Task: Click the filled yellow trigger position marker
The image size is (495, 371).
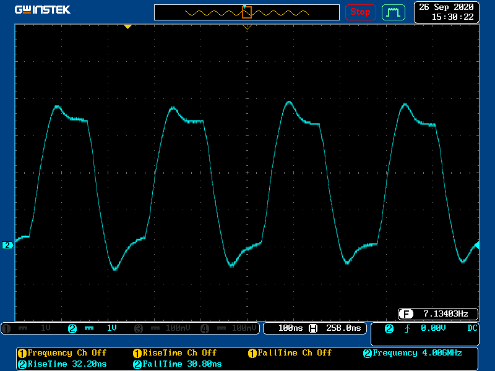Action: click(127, 27)
